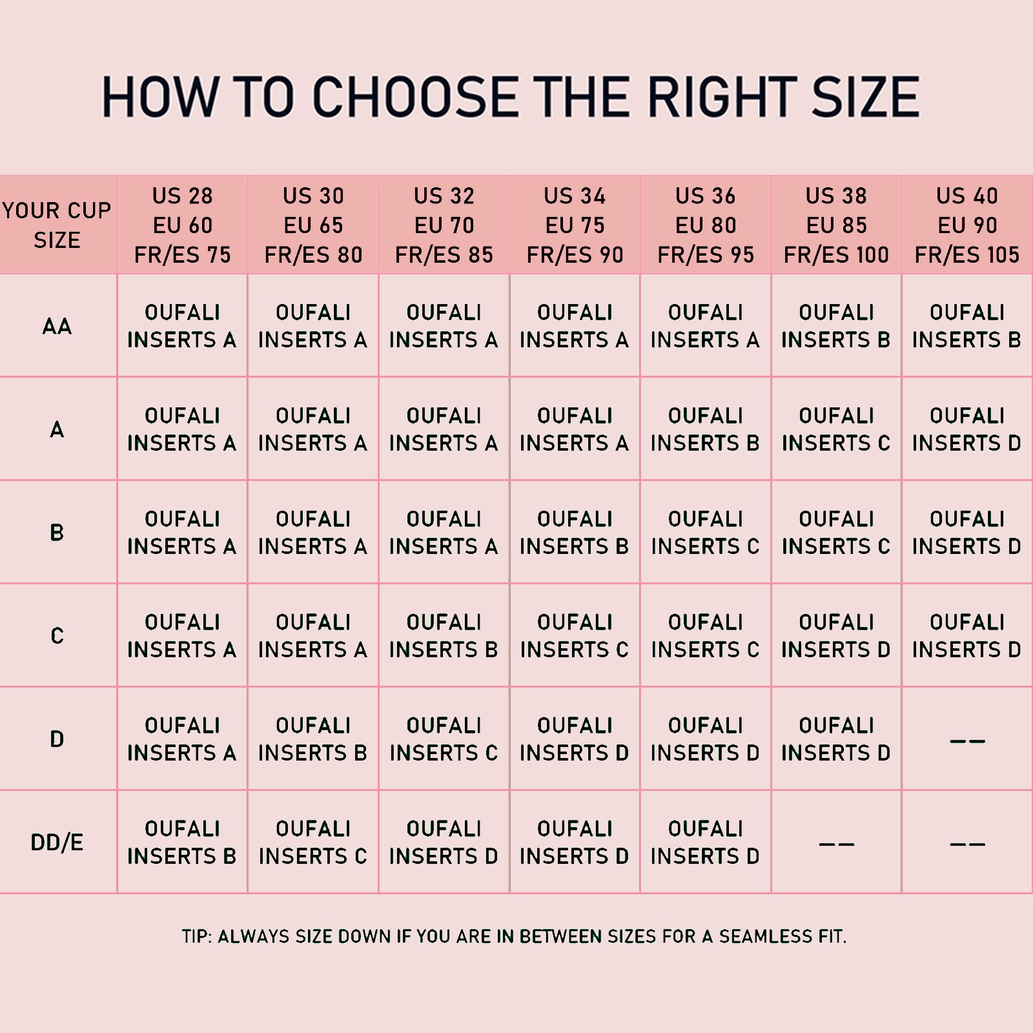Screen dimensions: 1033x1033
Task: Select the DD/E cup size row label
Action: coord(58,842)
